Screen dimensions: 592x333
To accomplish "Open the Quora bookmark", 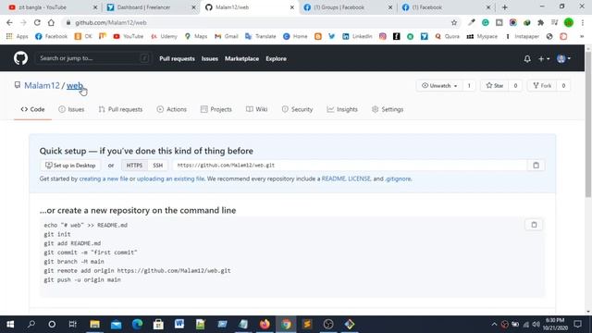I will 448,36.
